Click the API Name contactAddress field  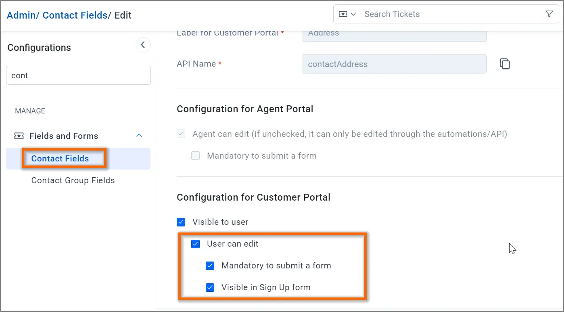(x=394, y=64)
